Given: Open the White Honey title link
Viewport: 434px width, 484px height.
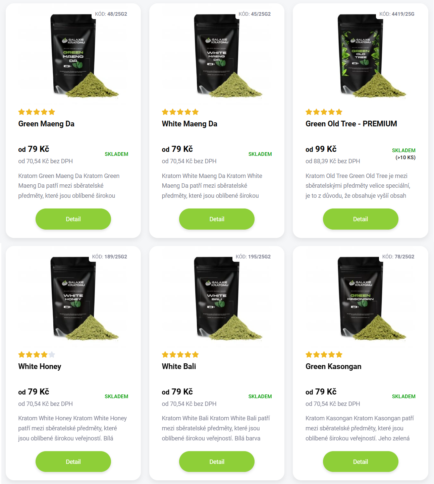Looking at the screenshot, I should [x=40, y=366].
